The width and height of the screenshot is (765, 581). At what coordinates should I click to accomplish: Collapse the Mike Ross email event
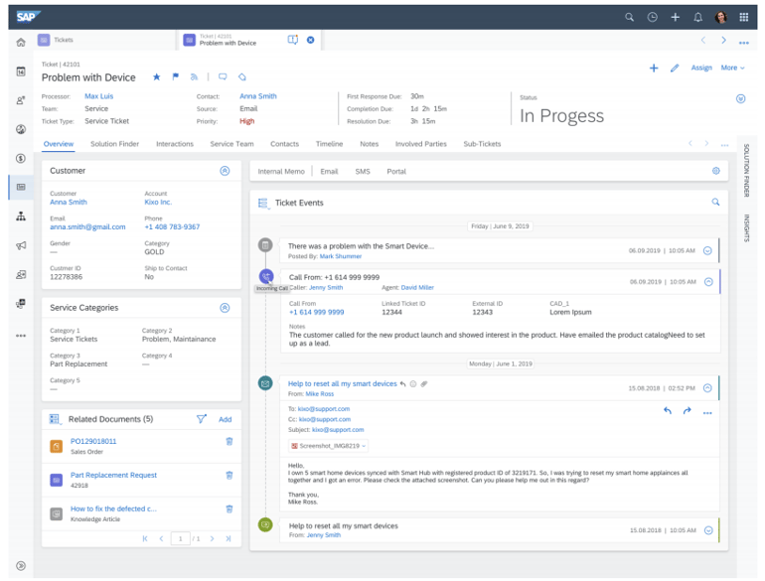point(707,388)
